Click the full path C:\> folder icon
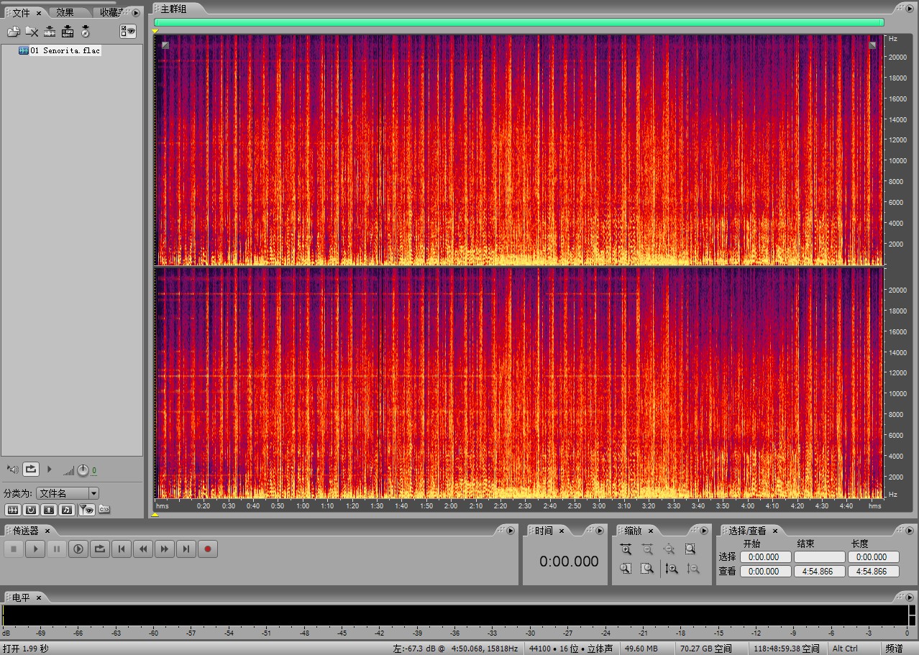This screenshot has width=919, height=655. (104, 510)
